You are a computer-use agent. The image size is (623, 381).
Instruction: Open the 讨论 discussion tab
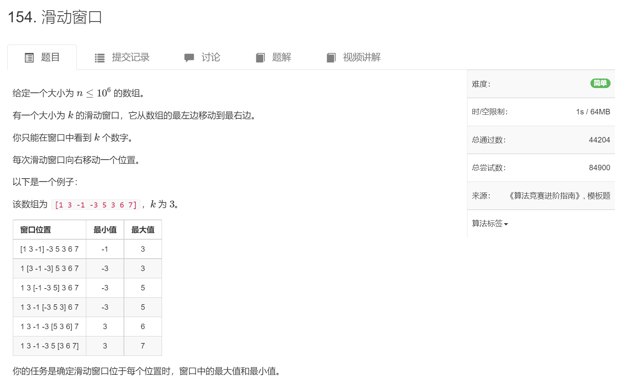(202, 57)
